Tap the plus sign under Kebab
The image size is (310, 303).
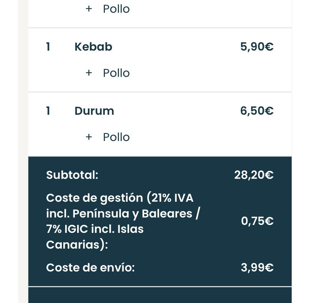click(x=89, y=73)
